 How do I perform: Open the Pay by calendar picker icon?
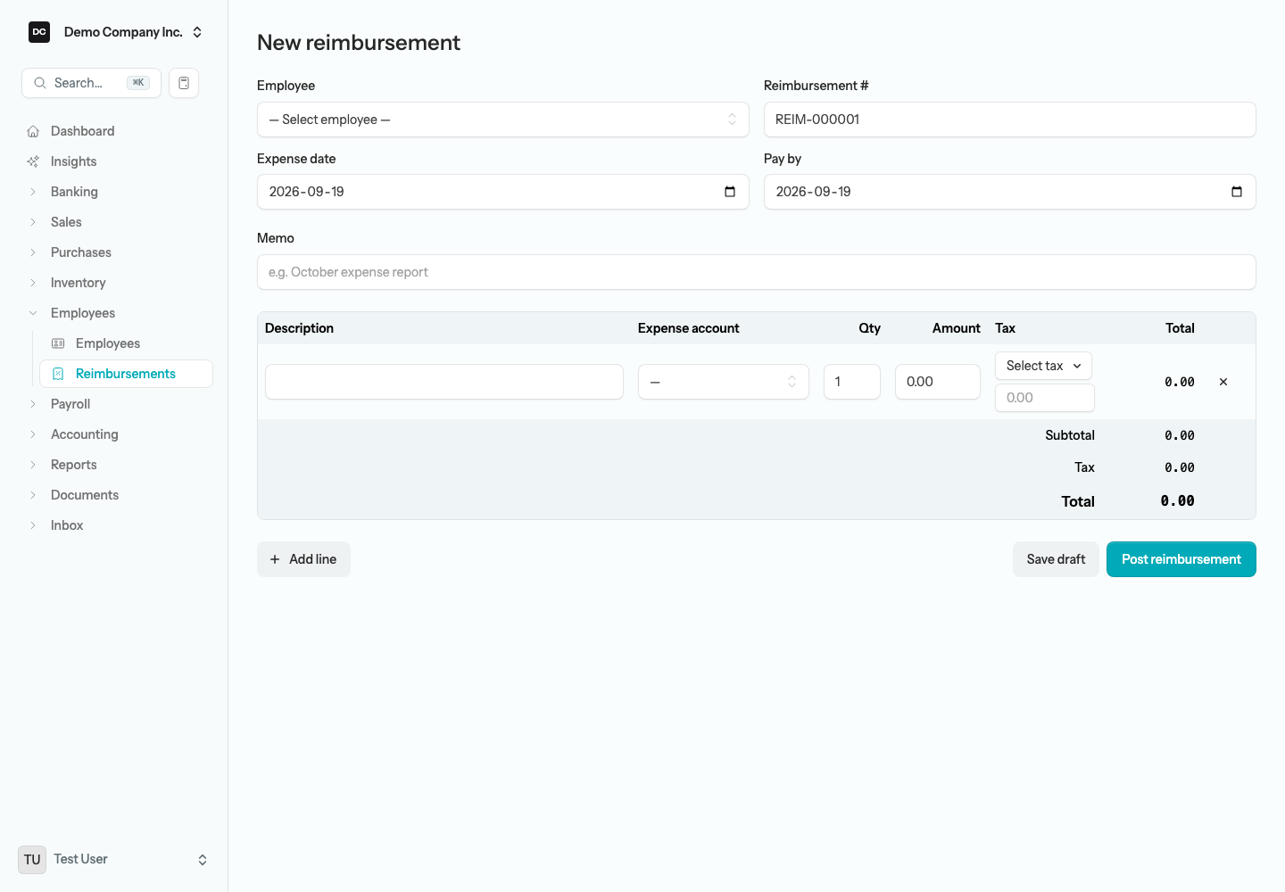[x=1237, y=192]
